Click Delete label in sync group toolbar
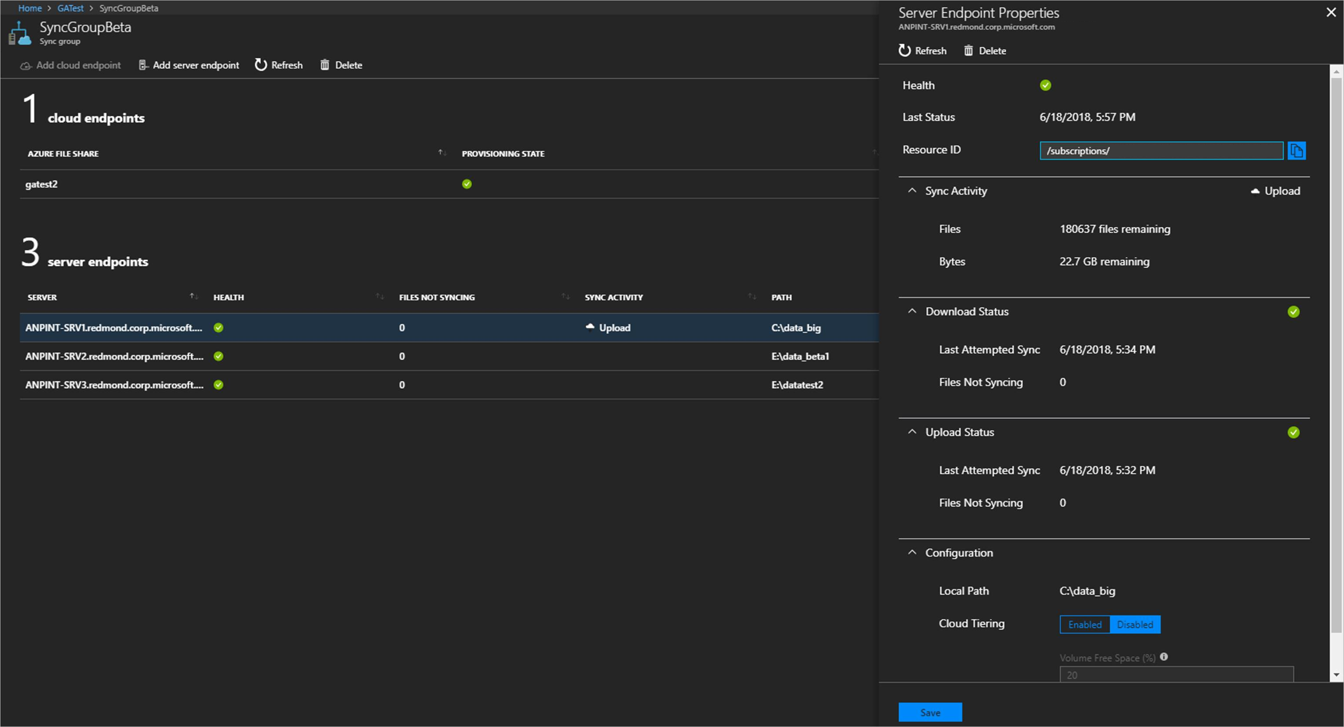The height and width of the screenshot is (727, 1344). [x=348, y=65]
